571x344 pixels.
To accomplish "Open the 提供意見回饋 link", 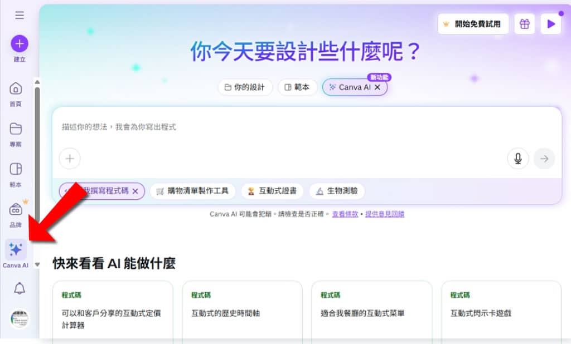I will tap(385, 214).
